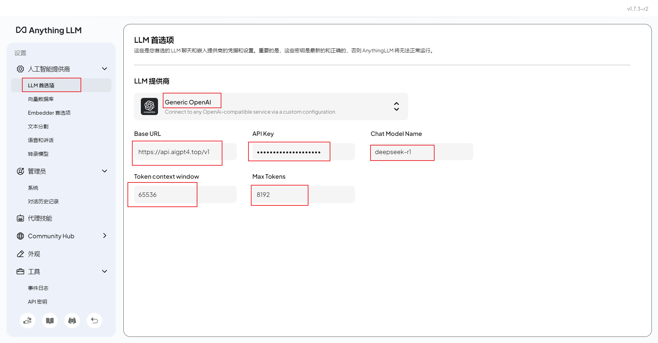Screen dimensions: 658x343
Task: Focus the Token context window field
Action: 185,194
